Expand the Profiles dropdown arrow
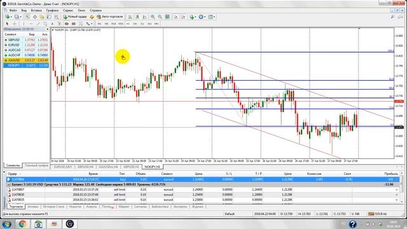Viewport: 407px width, 229px height. pos(20,17)
